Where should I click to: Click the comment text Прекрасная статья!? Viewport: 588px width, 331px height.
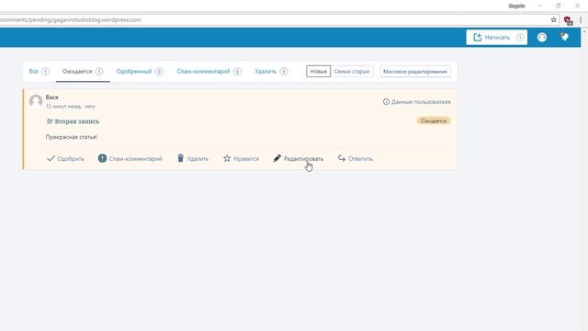click(x=72, y=137)
